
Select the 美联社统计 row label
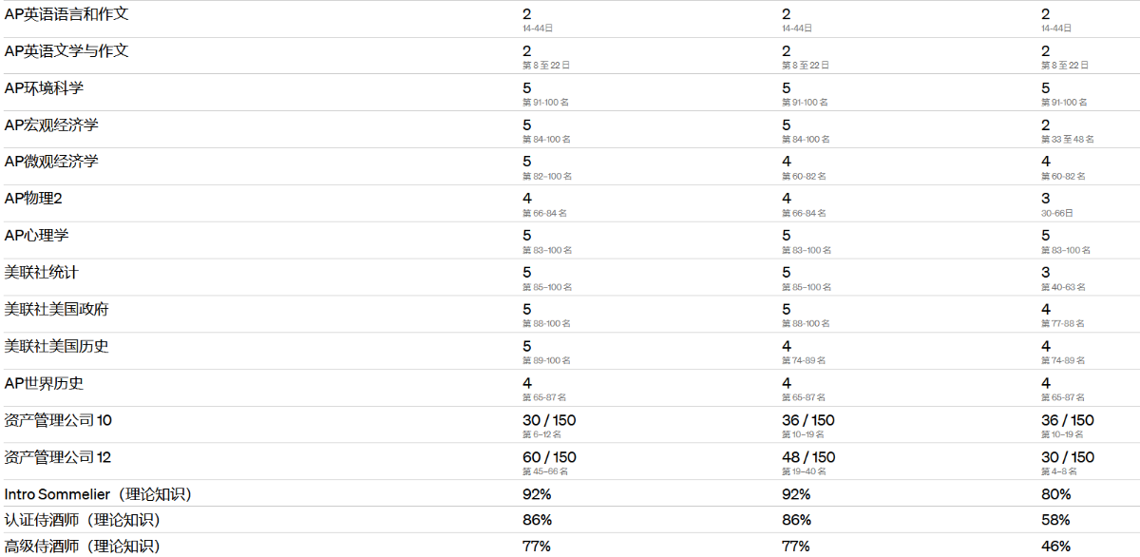pyautogui.click(x=41, y=273)
